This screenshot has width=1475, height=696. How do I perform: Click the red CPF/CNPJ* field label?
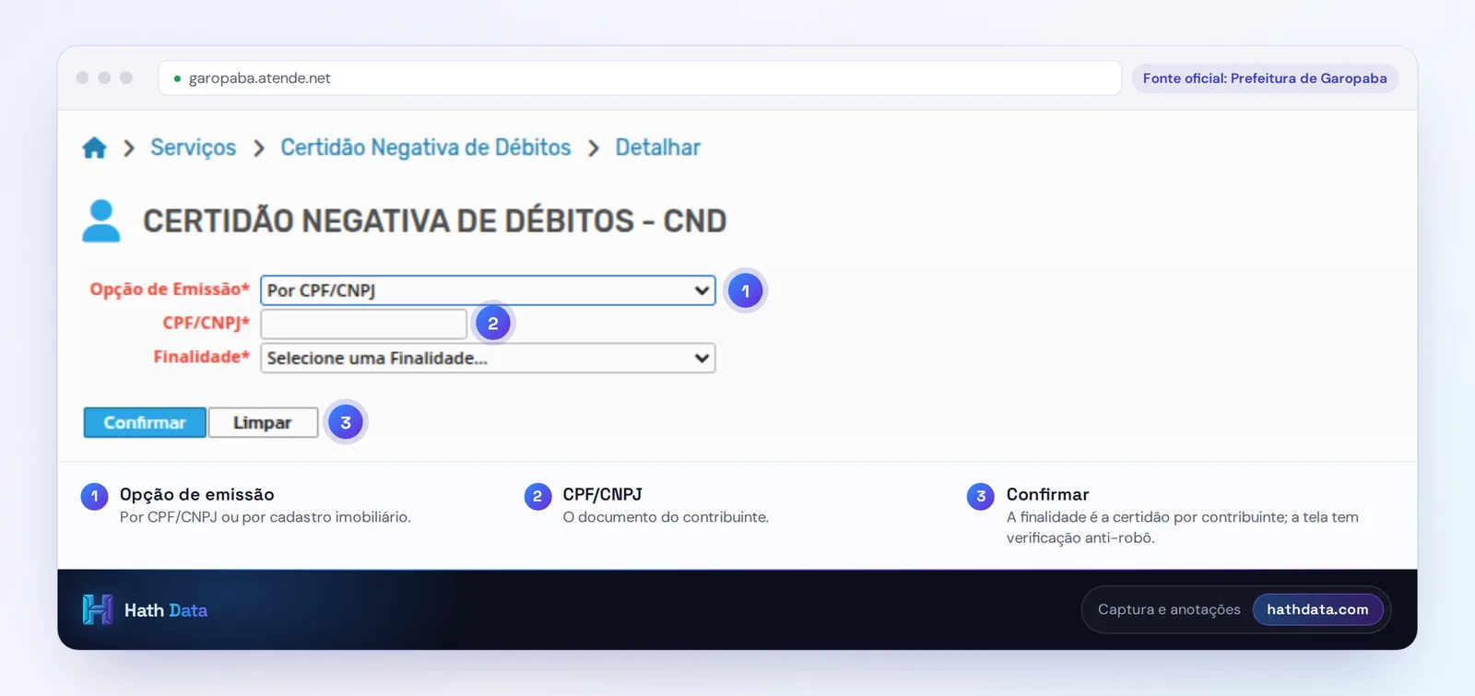click(206, 323)
